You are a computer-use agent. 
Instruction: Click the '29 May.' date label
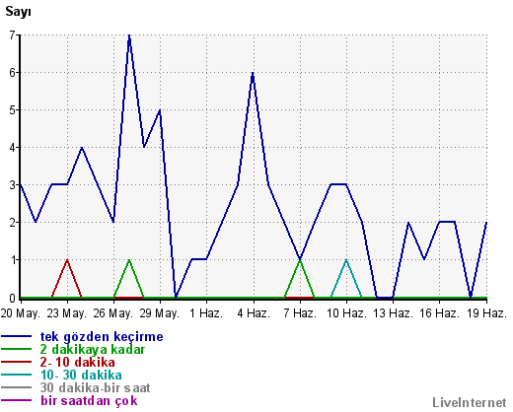pos(160,313)
